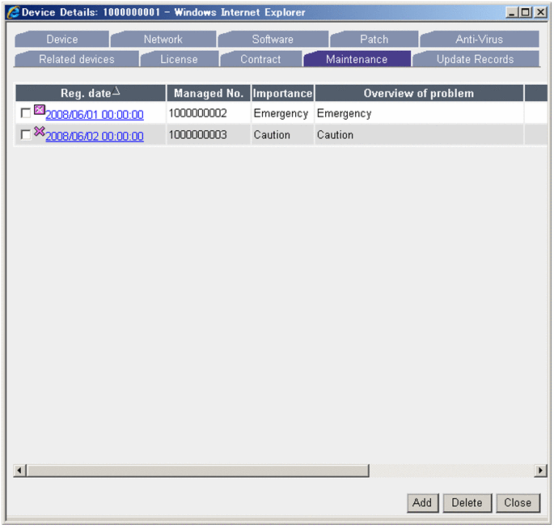Click the horizontal scrollbar right arrow
Image resolution: width=554 pixels, height=528 pixels.
coord(540,471)
